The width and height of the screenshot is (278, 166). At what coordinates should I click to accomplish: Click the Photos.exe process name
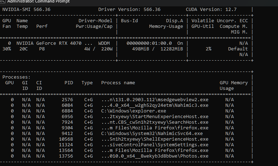pos(155,156)
